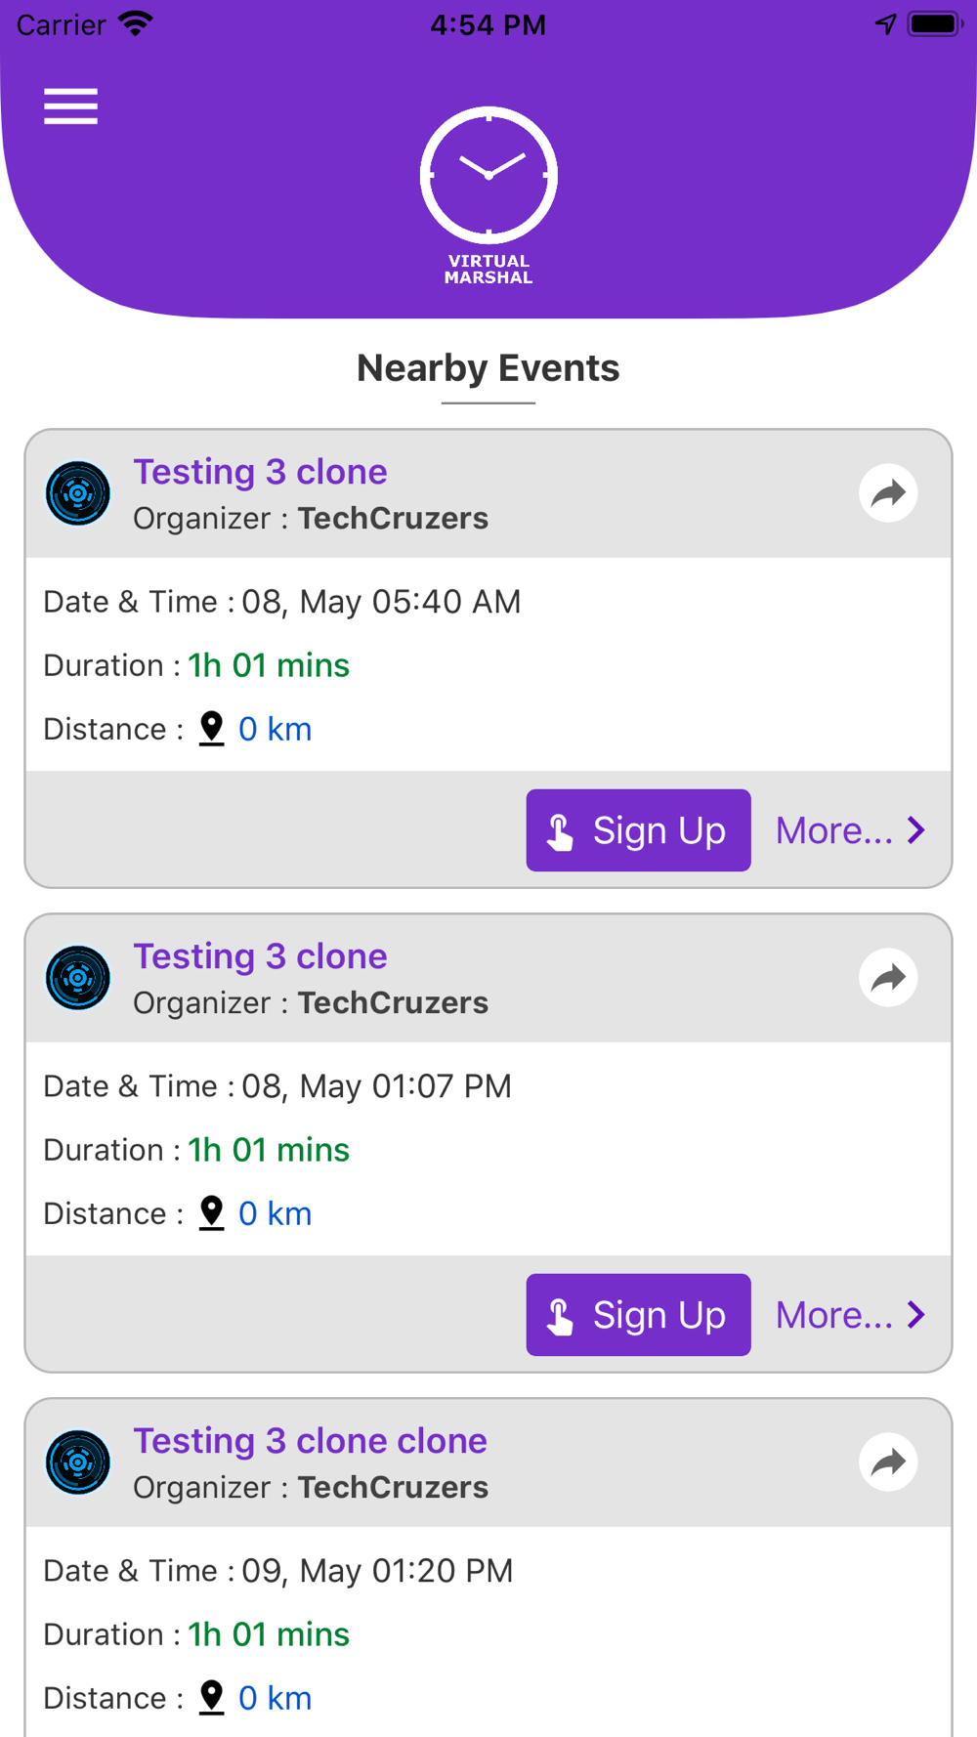Expand More for the 05:40 AM event

pyautogui.click(x=850, y=830)
